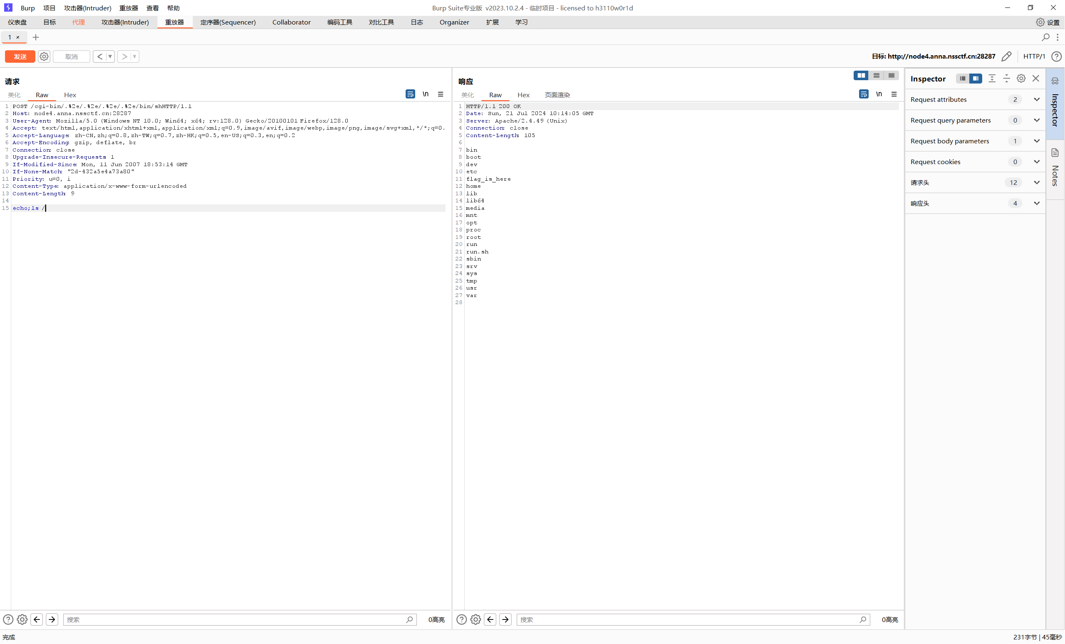The image size is (1065, 644).
Task: Open the 设置 settings at top right
Action: click(x=1048, y=22)
